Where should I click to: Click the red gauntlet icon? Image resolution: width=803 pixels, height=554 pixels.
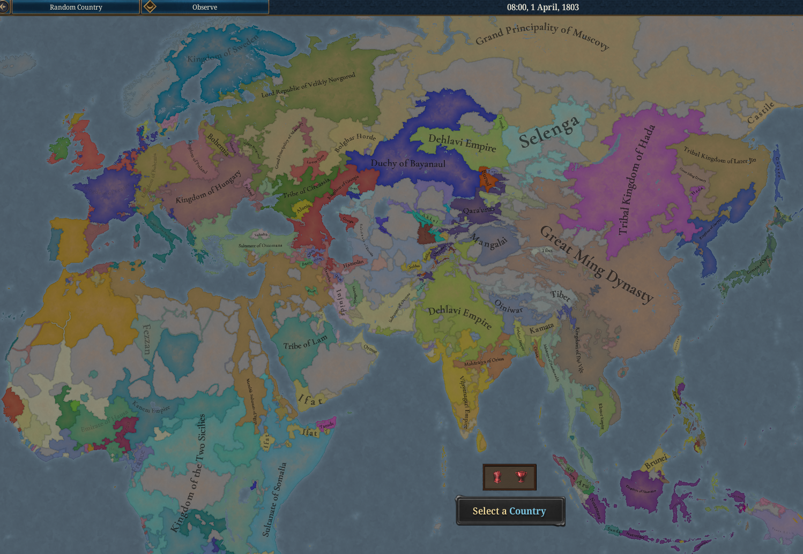coord(497,477)
